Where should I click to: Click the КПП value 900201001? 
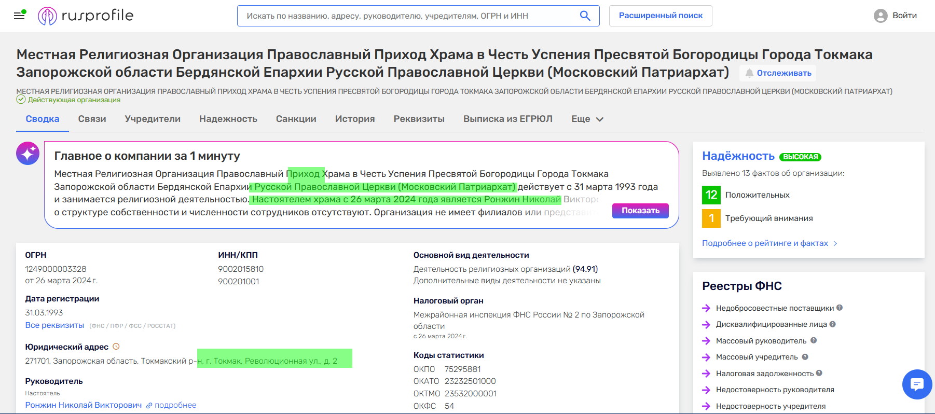[239, 282]
